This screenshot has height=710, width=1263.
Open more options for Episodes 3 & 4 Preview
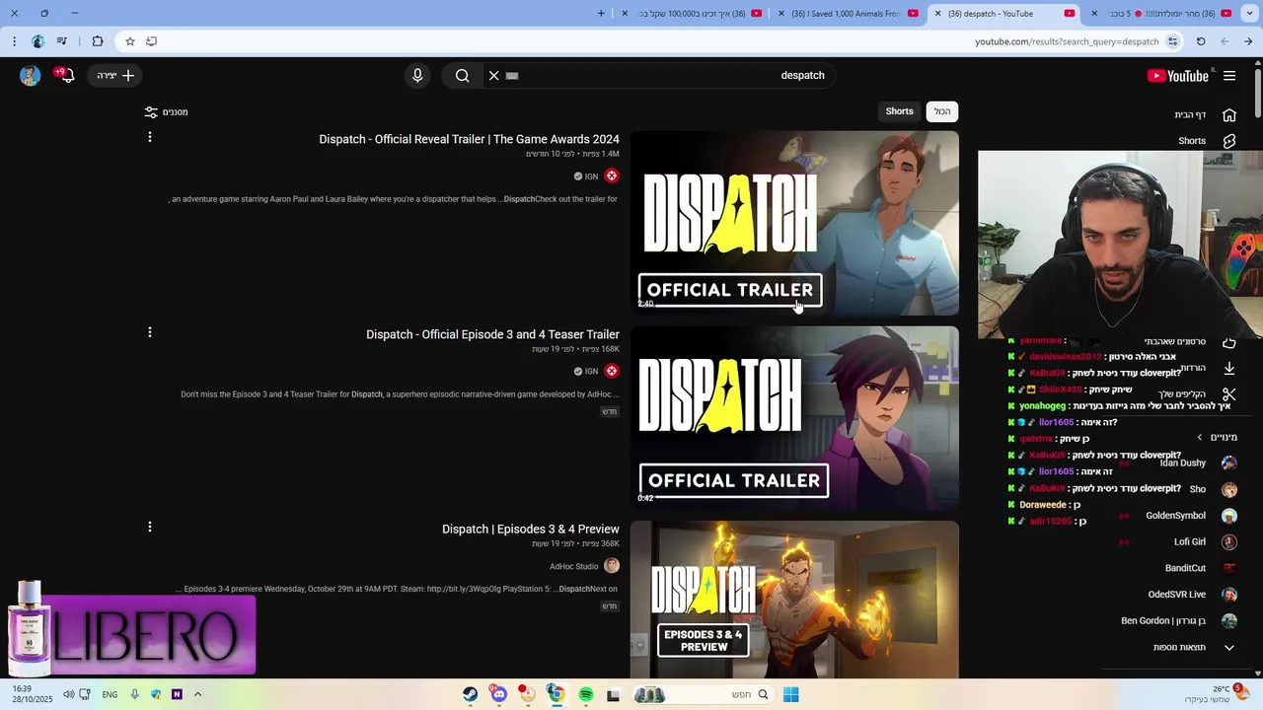[150, 528]
